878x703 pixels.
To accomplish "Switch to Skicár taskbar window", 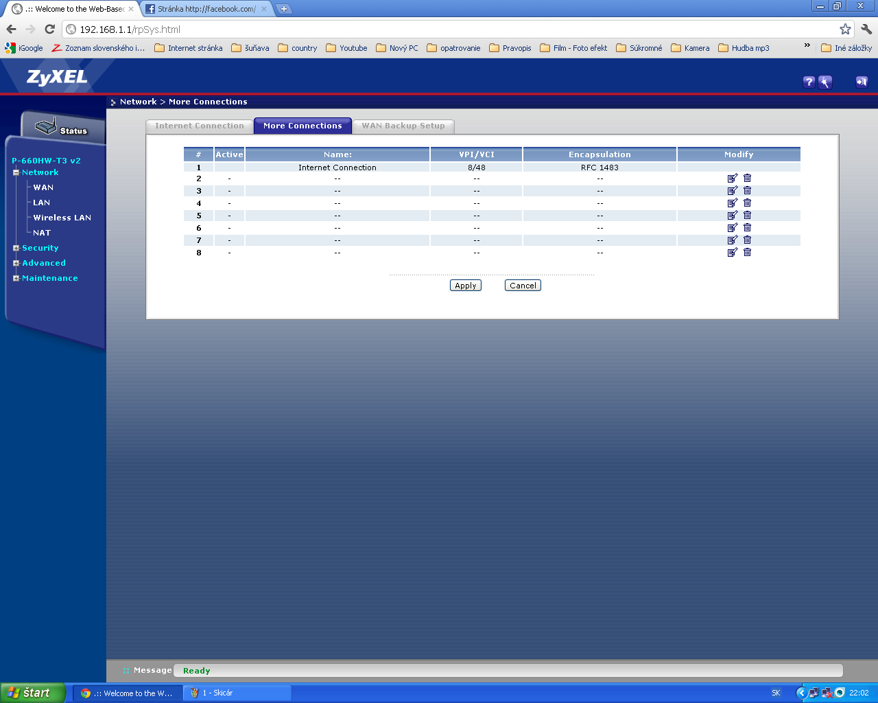I will pyautogui.click(x=237, y=693).
